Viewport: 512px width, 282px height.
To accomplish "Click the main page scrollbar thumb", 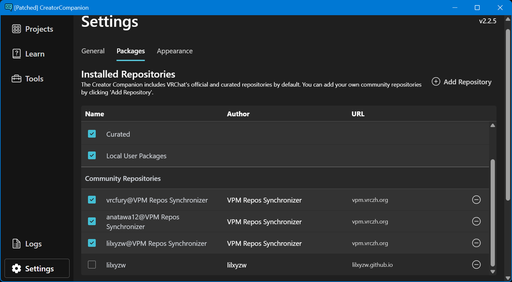I will [508, 115].
